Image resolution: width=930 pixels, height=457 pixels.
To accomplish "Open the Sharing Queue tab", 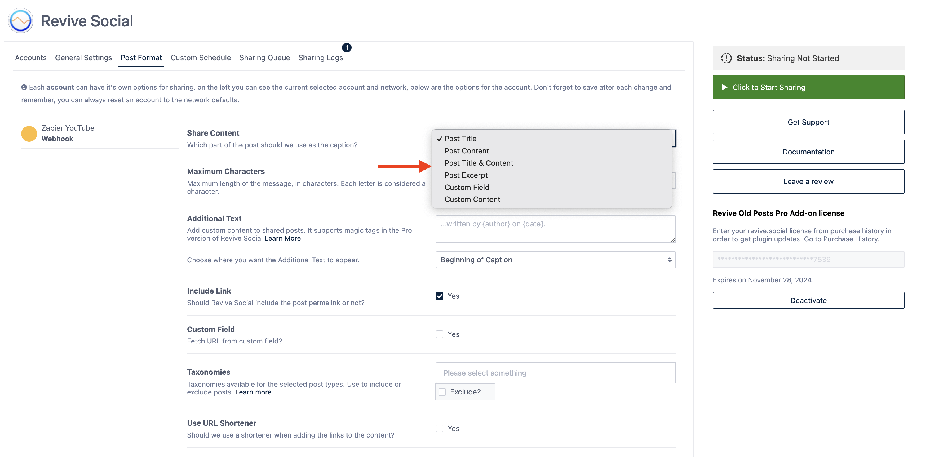I will click(264, 58).
